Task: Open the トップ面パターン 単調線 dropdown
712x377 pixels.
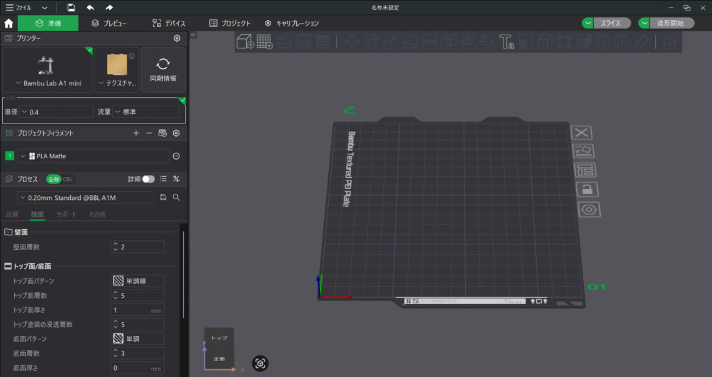Action: [x=138, y=280]
